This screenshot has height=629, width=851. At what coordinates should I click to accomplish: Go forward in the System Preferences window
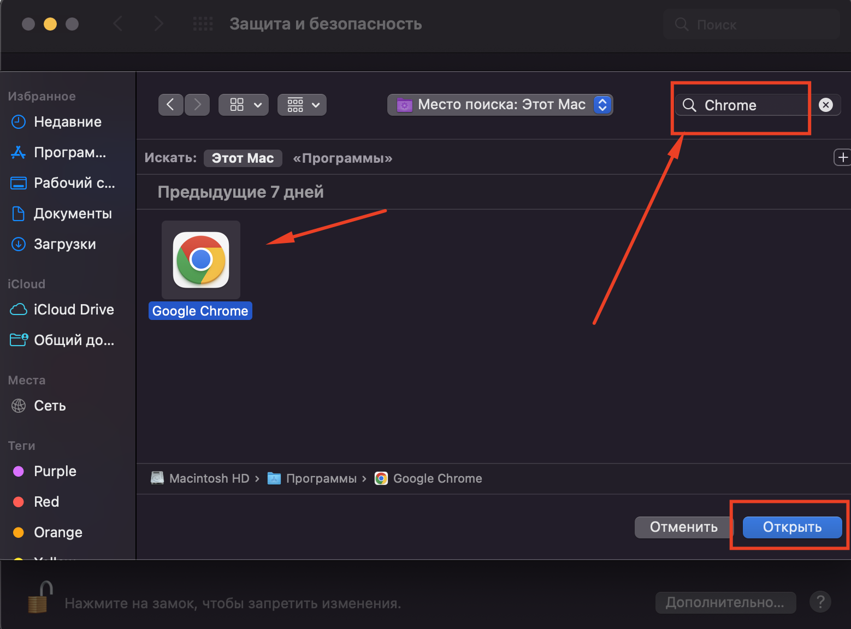[158, 24]
